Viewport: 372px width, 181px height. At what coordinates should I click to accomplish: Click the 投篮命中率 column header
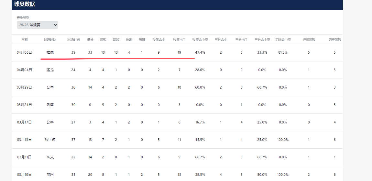(200, 40)
